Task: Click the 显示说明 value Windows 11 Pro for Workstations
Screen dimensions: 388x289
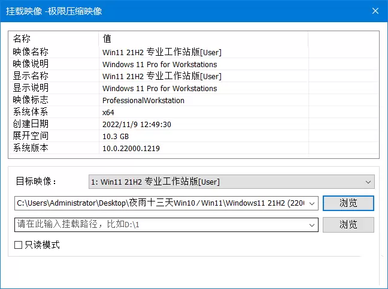Action: pyautogui.click(x=160, y=89)
